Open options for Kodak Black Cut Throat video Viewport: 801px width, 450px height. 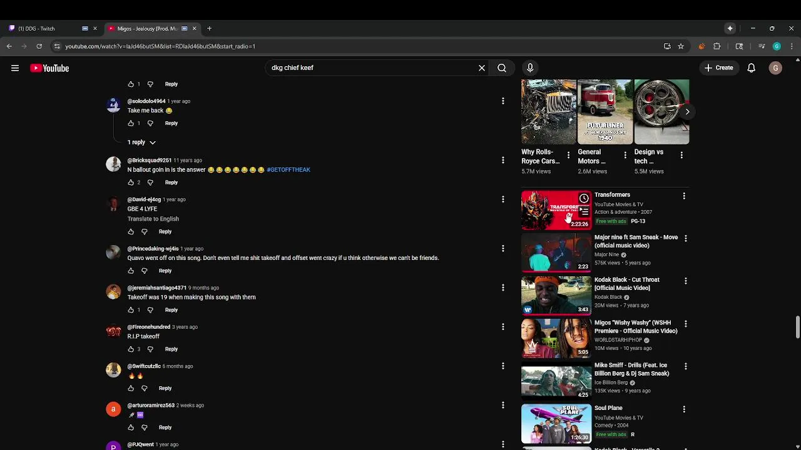[685, 281]
